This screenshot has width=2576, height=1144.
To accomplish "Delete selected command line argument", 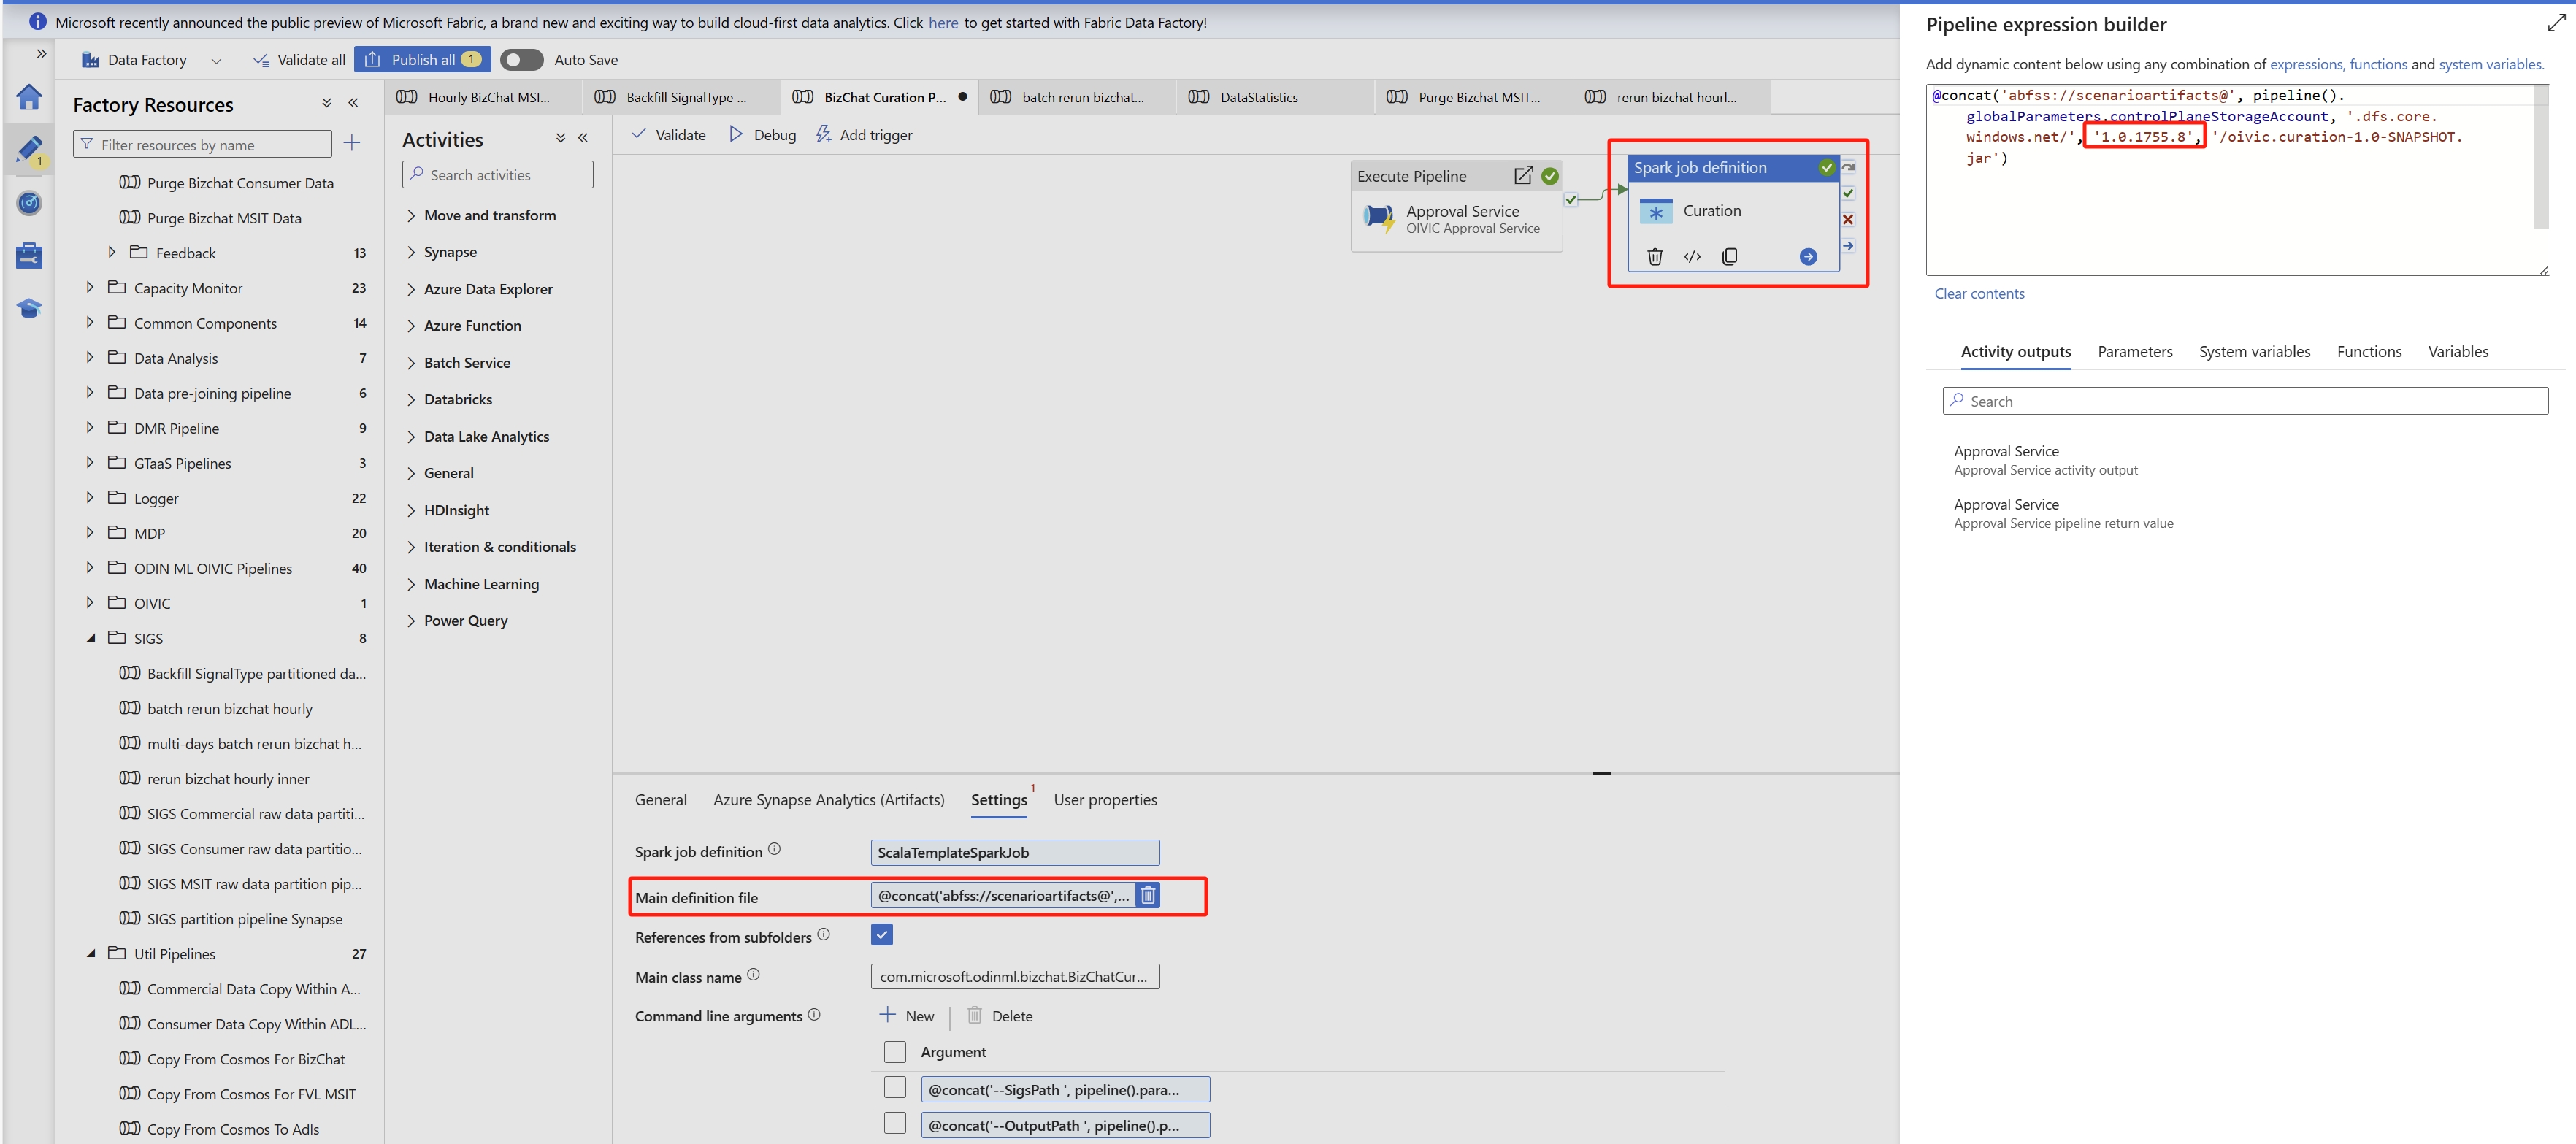I will pyautogui.click(x=1000, y=1016).
